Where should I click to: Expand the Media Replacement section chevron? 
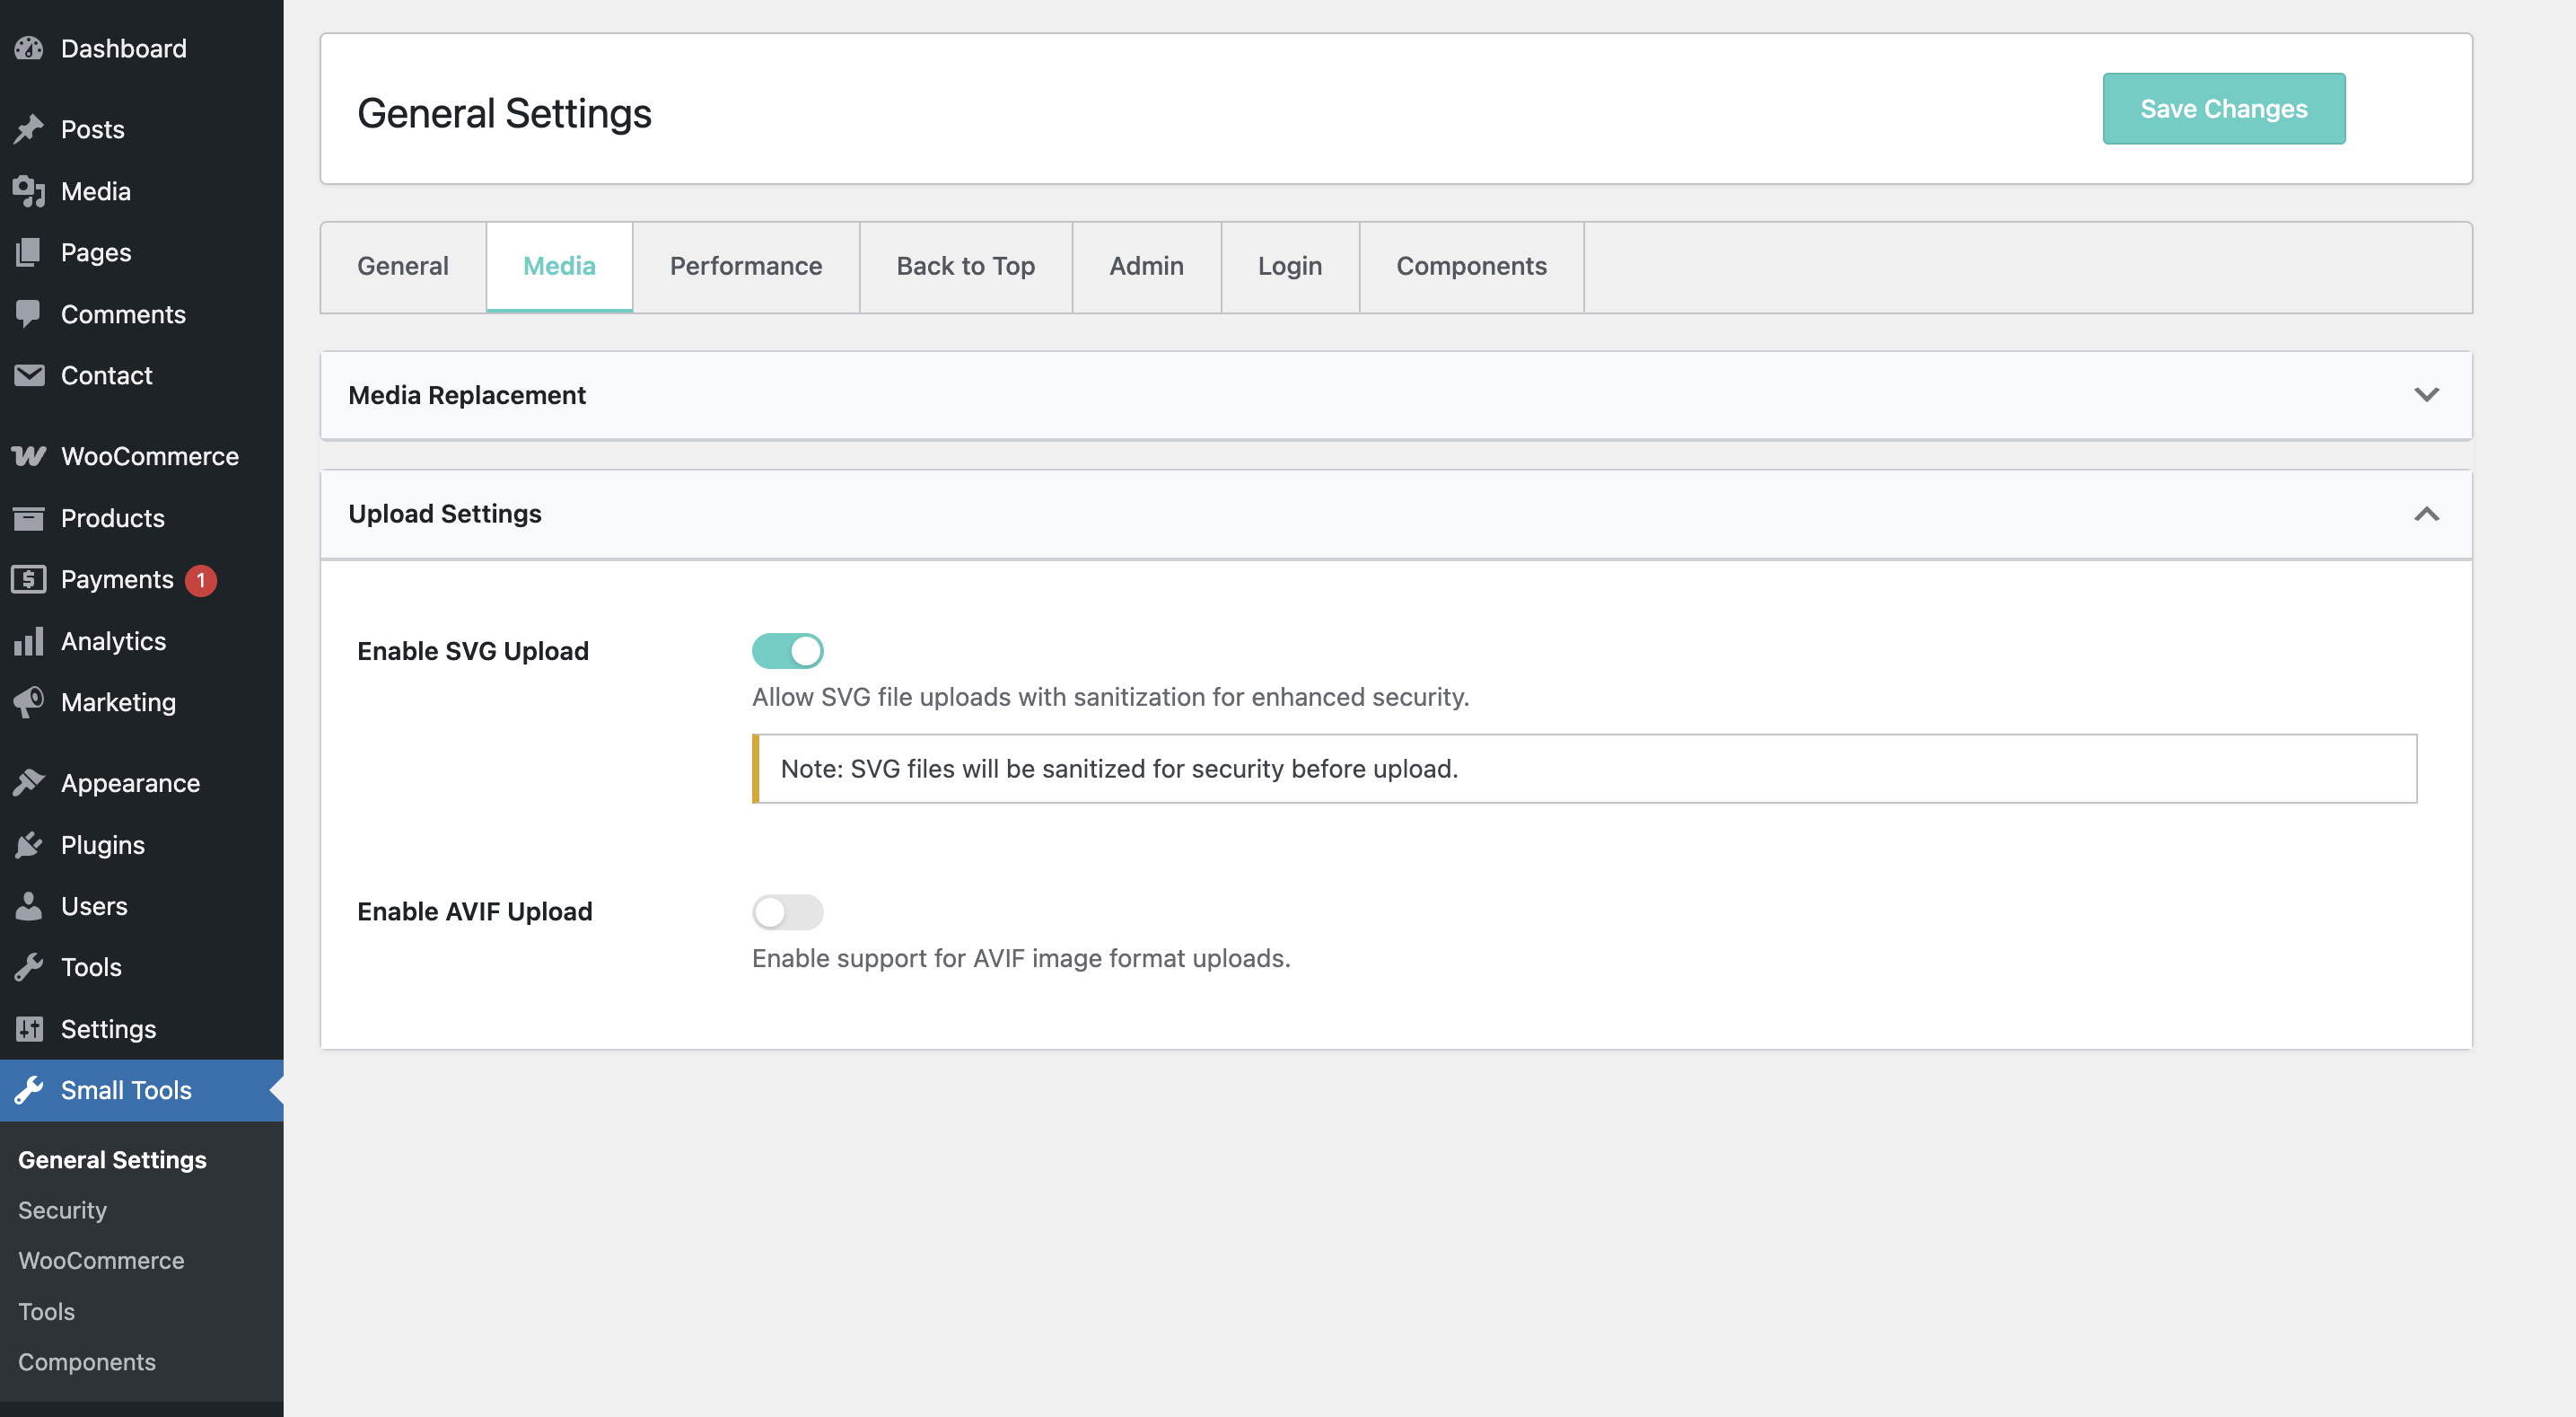(2426, 395)
